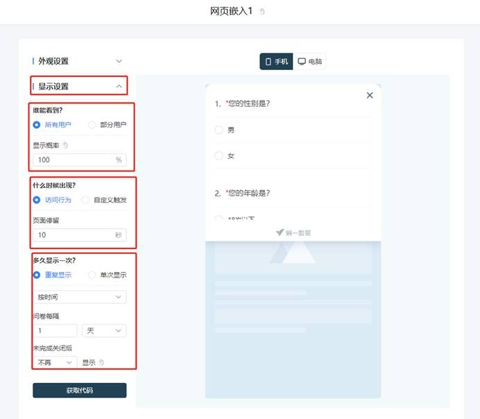Viewport: 480px width, 419px height.
Task: Click the 多久显示一次? heading
Action: (x=54, y=260)
